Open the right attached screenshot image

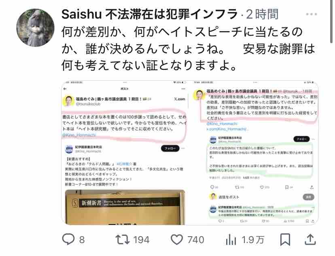coord(253,153)
